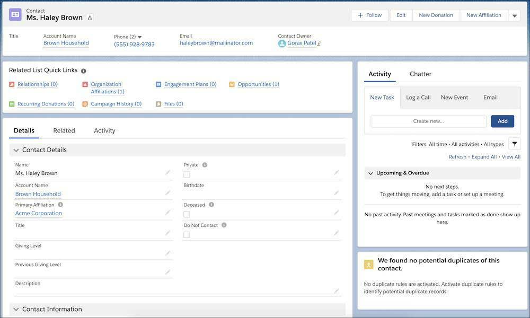Click the Refresh link in Activity
The image size is (530, 318).
click(x=457, y=157)
